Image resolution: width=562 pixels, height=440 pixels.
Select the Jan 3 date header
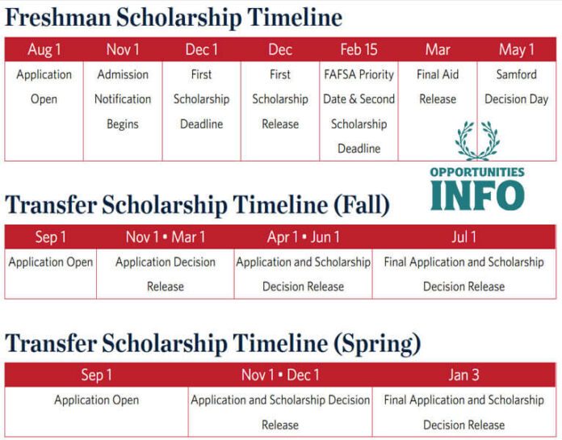tap(463, 375)
